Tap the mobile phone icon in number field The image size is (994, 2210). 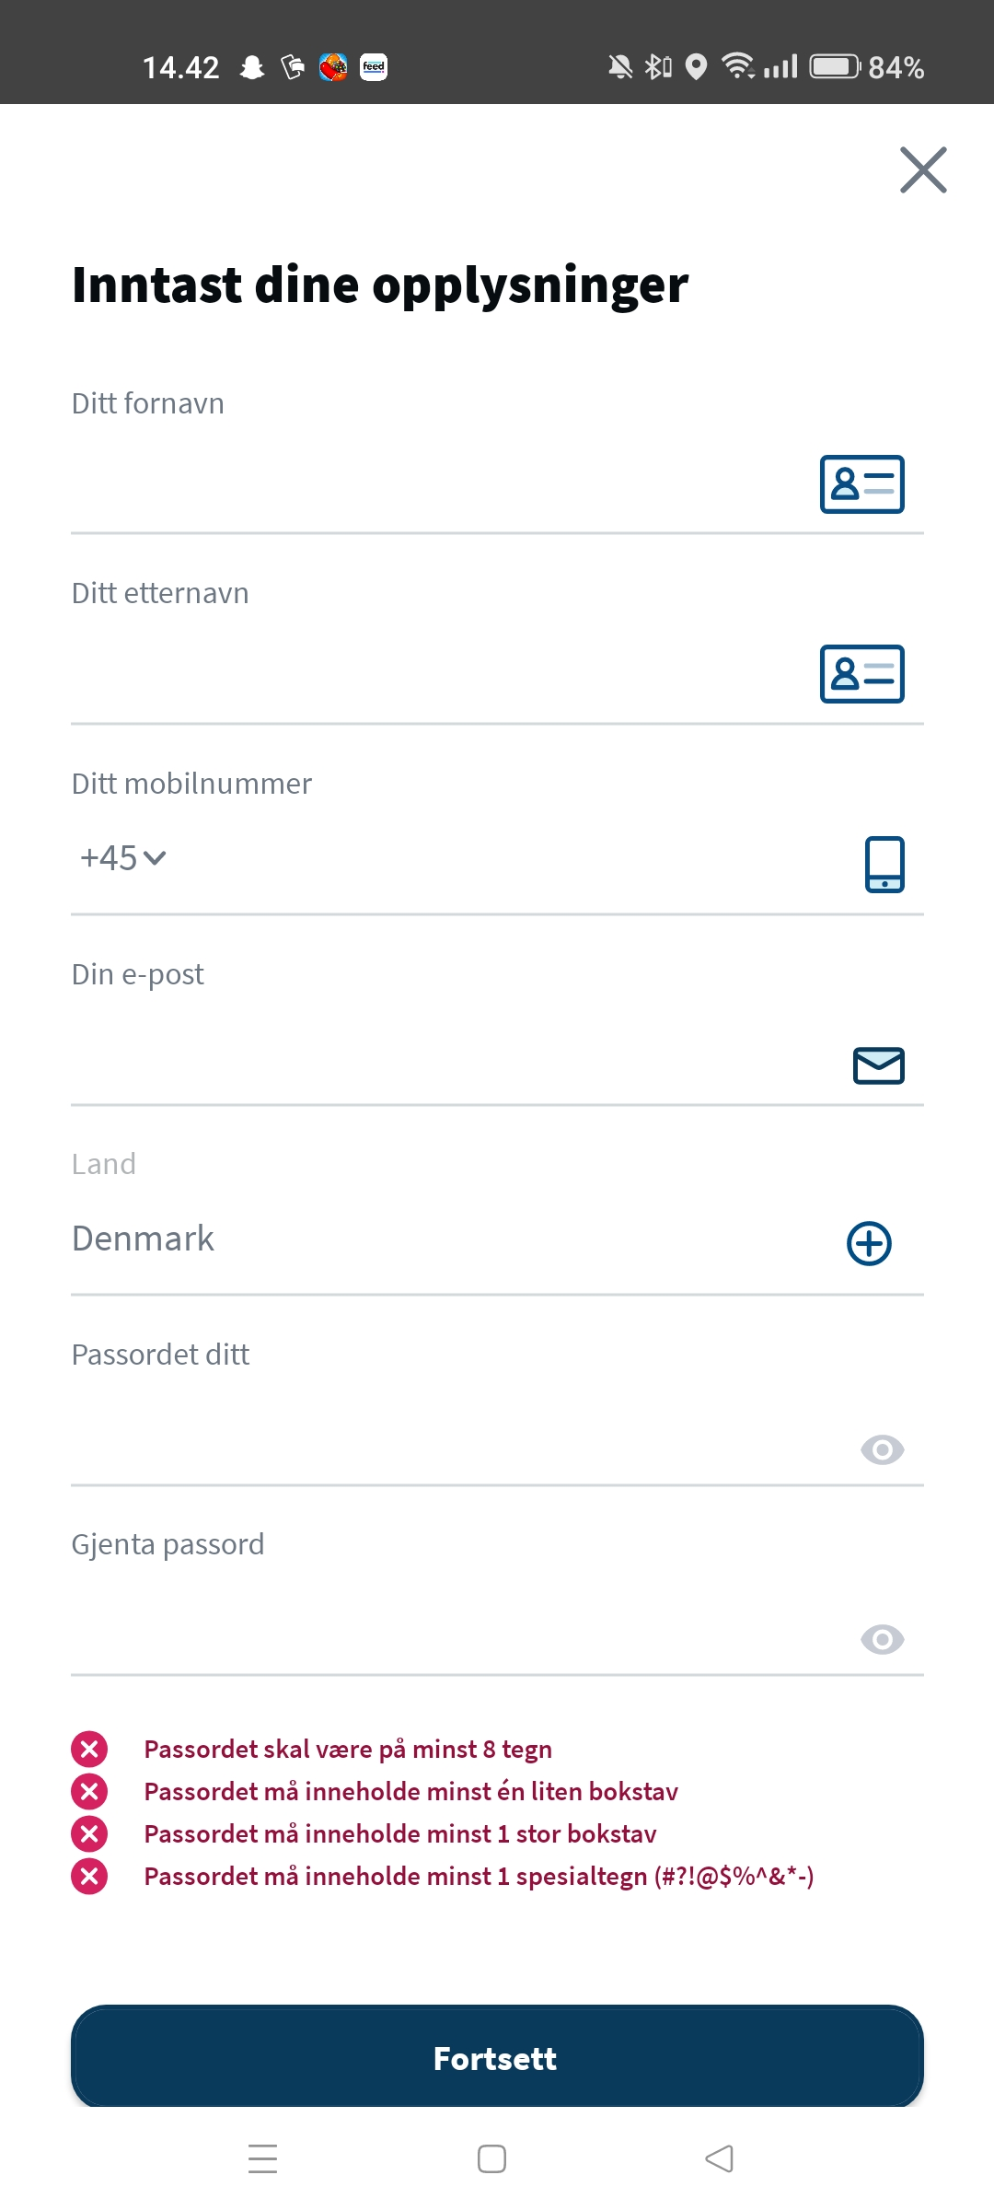(884, 864)
